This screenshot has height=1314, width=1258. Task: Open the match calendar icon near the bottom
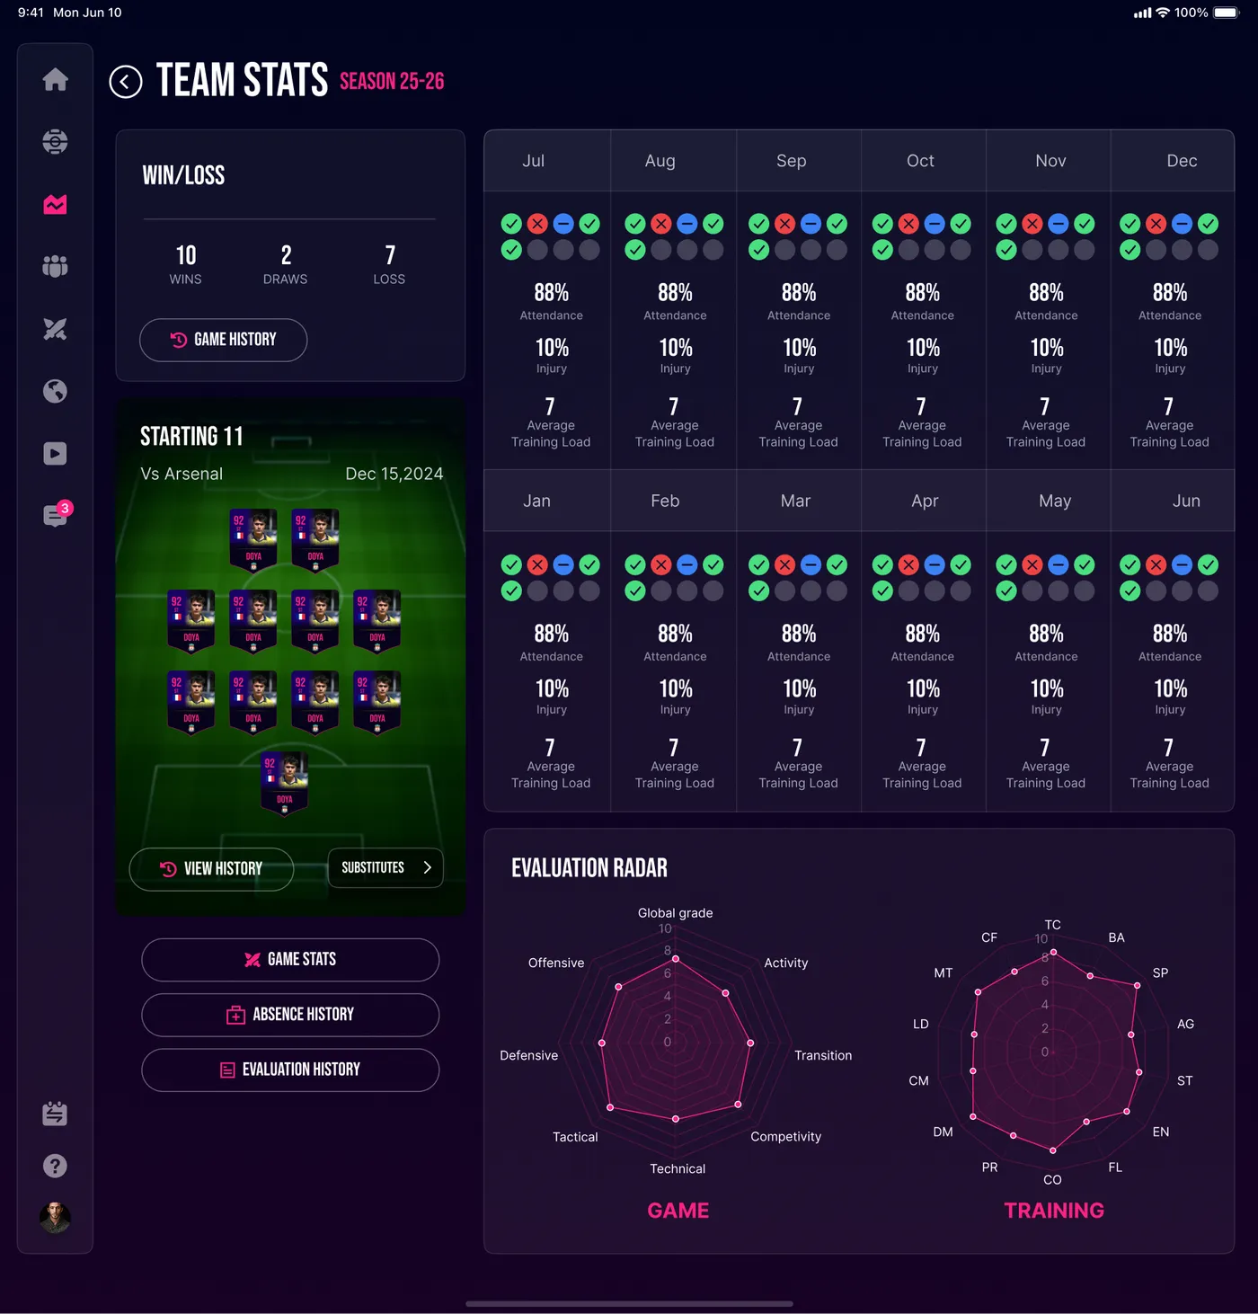(x=55, y=1113)
